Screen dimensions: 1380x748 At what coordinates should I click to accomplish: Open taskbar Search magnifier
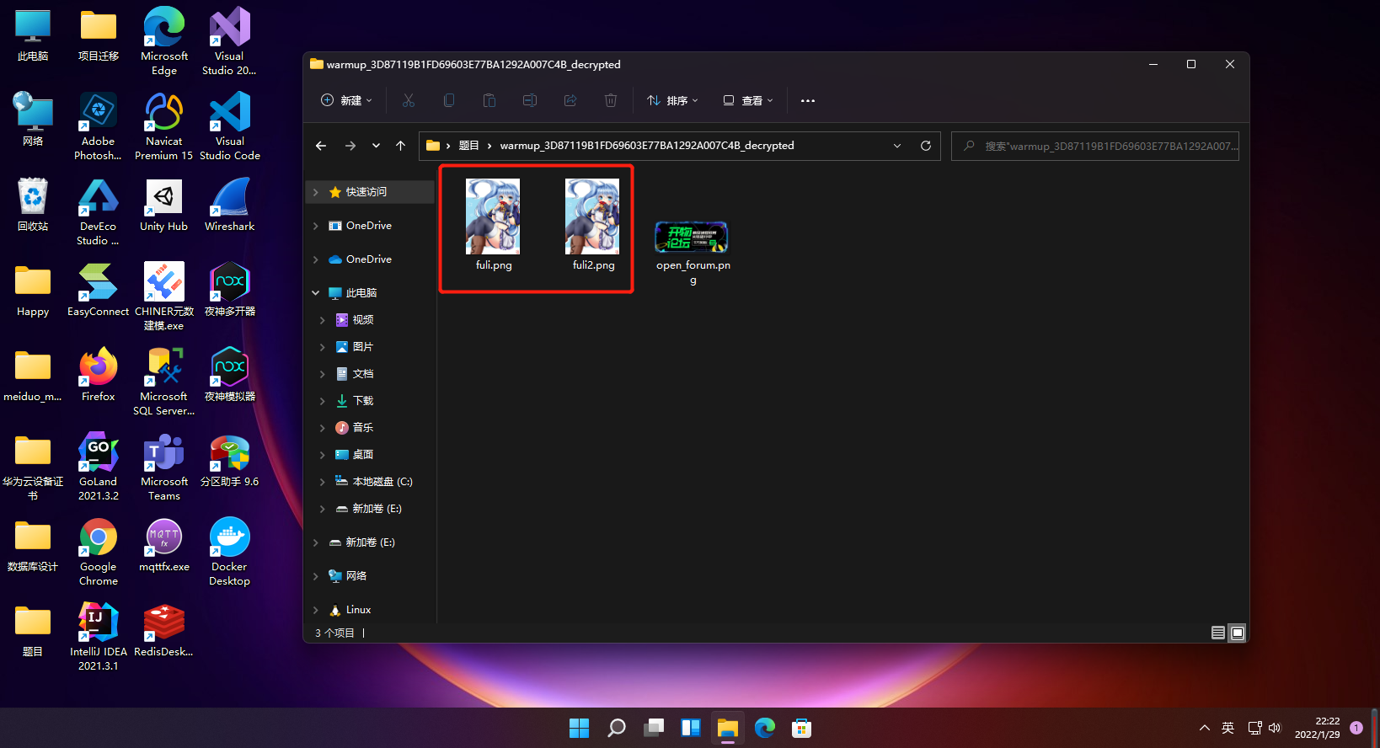[617, 728]
